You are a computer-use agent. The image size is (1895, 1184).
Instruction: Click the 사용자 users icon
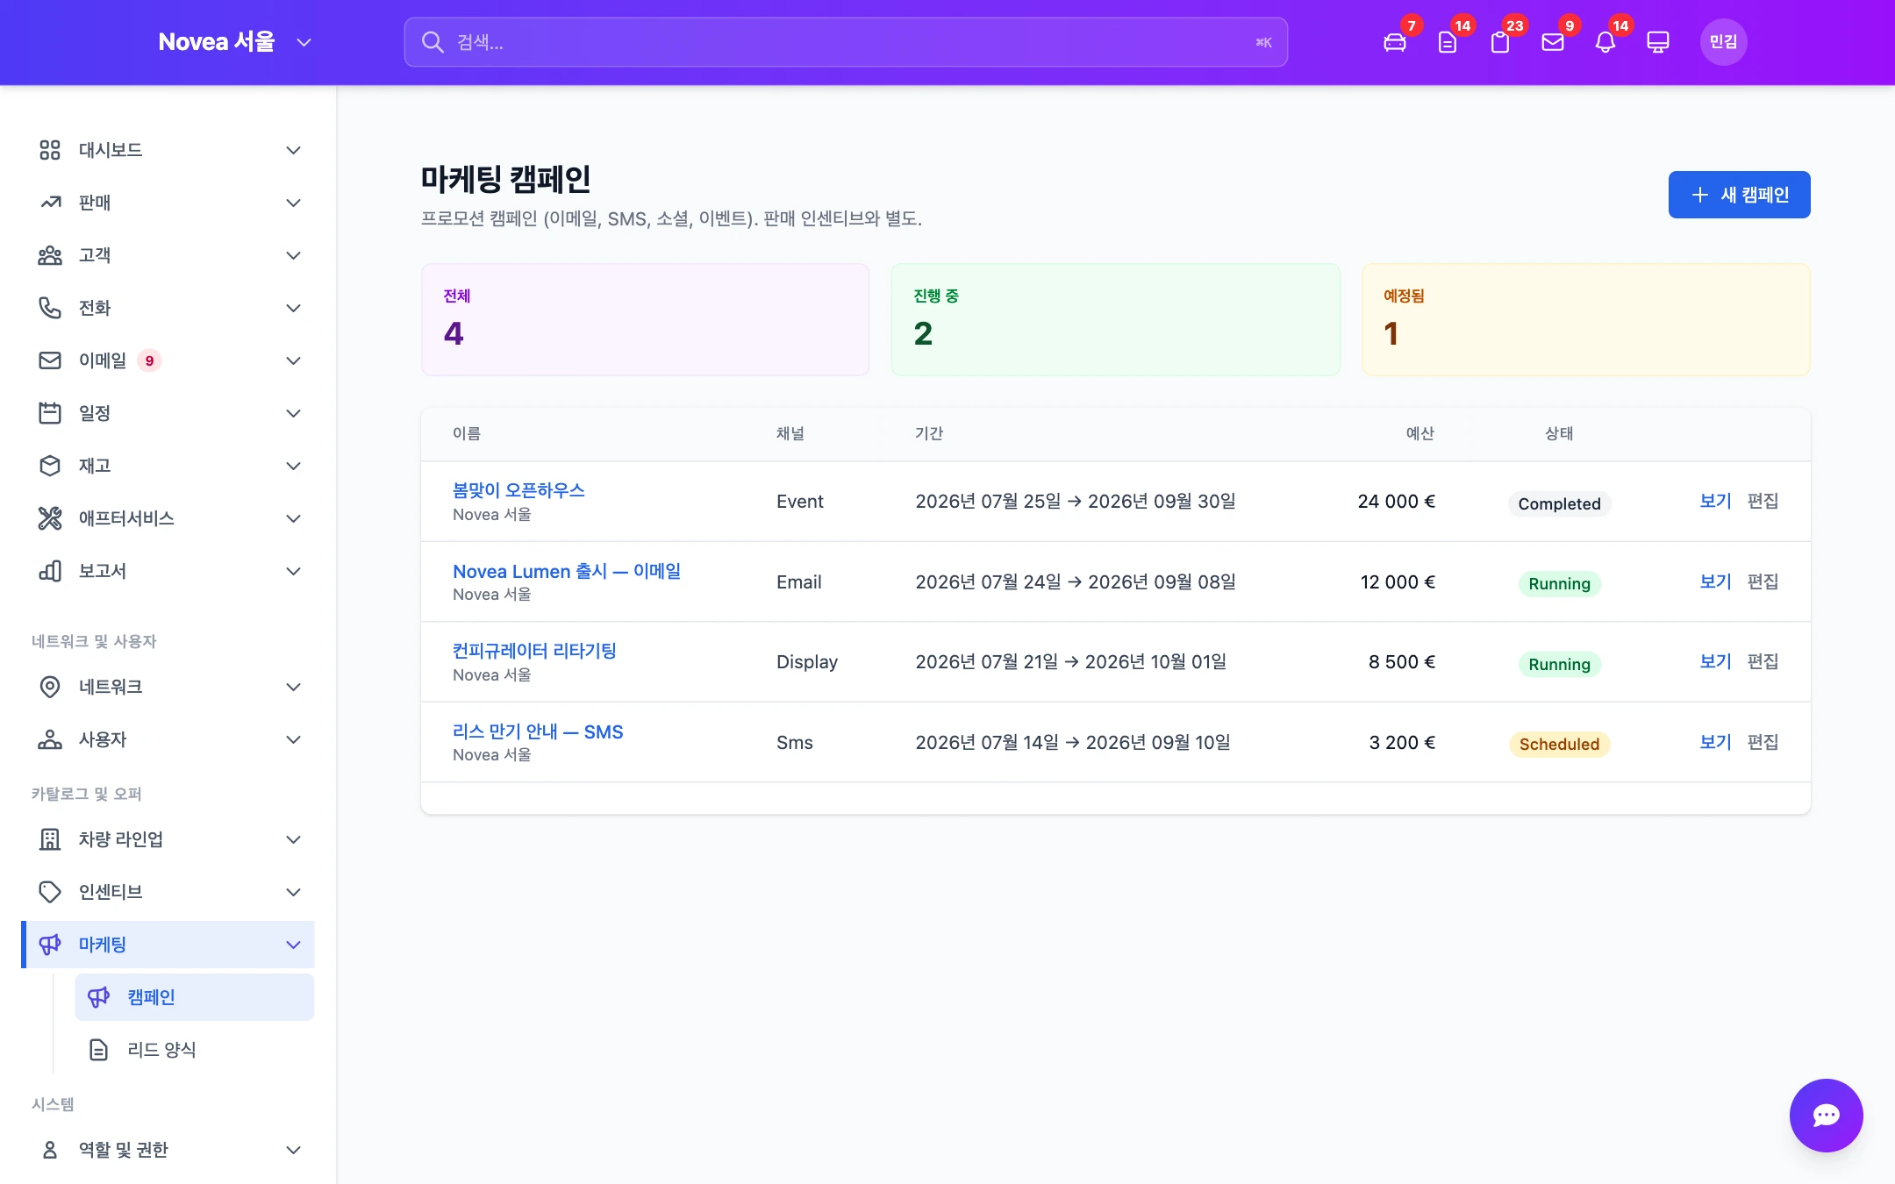coord(50,739)
